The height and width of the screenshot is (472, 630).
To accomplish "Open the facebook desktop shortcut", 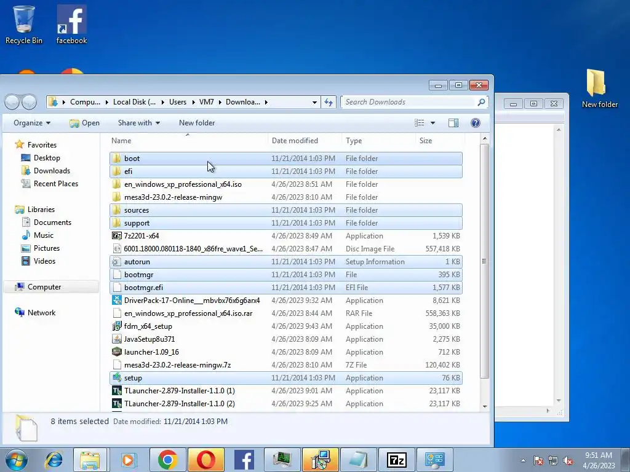I will click(x=71, y=25).
